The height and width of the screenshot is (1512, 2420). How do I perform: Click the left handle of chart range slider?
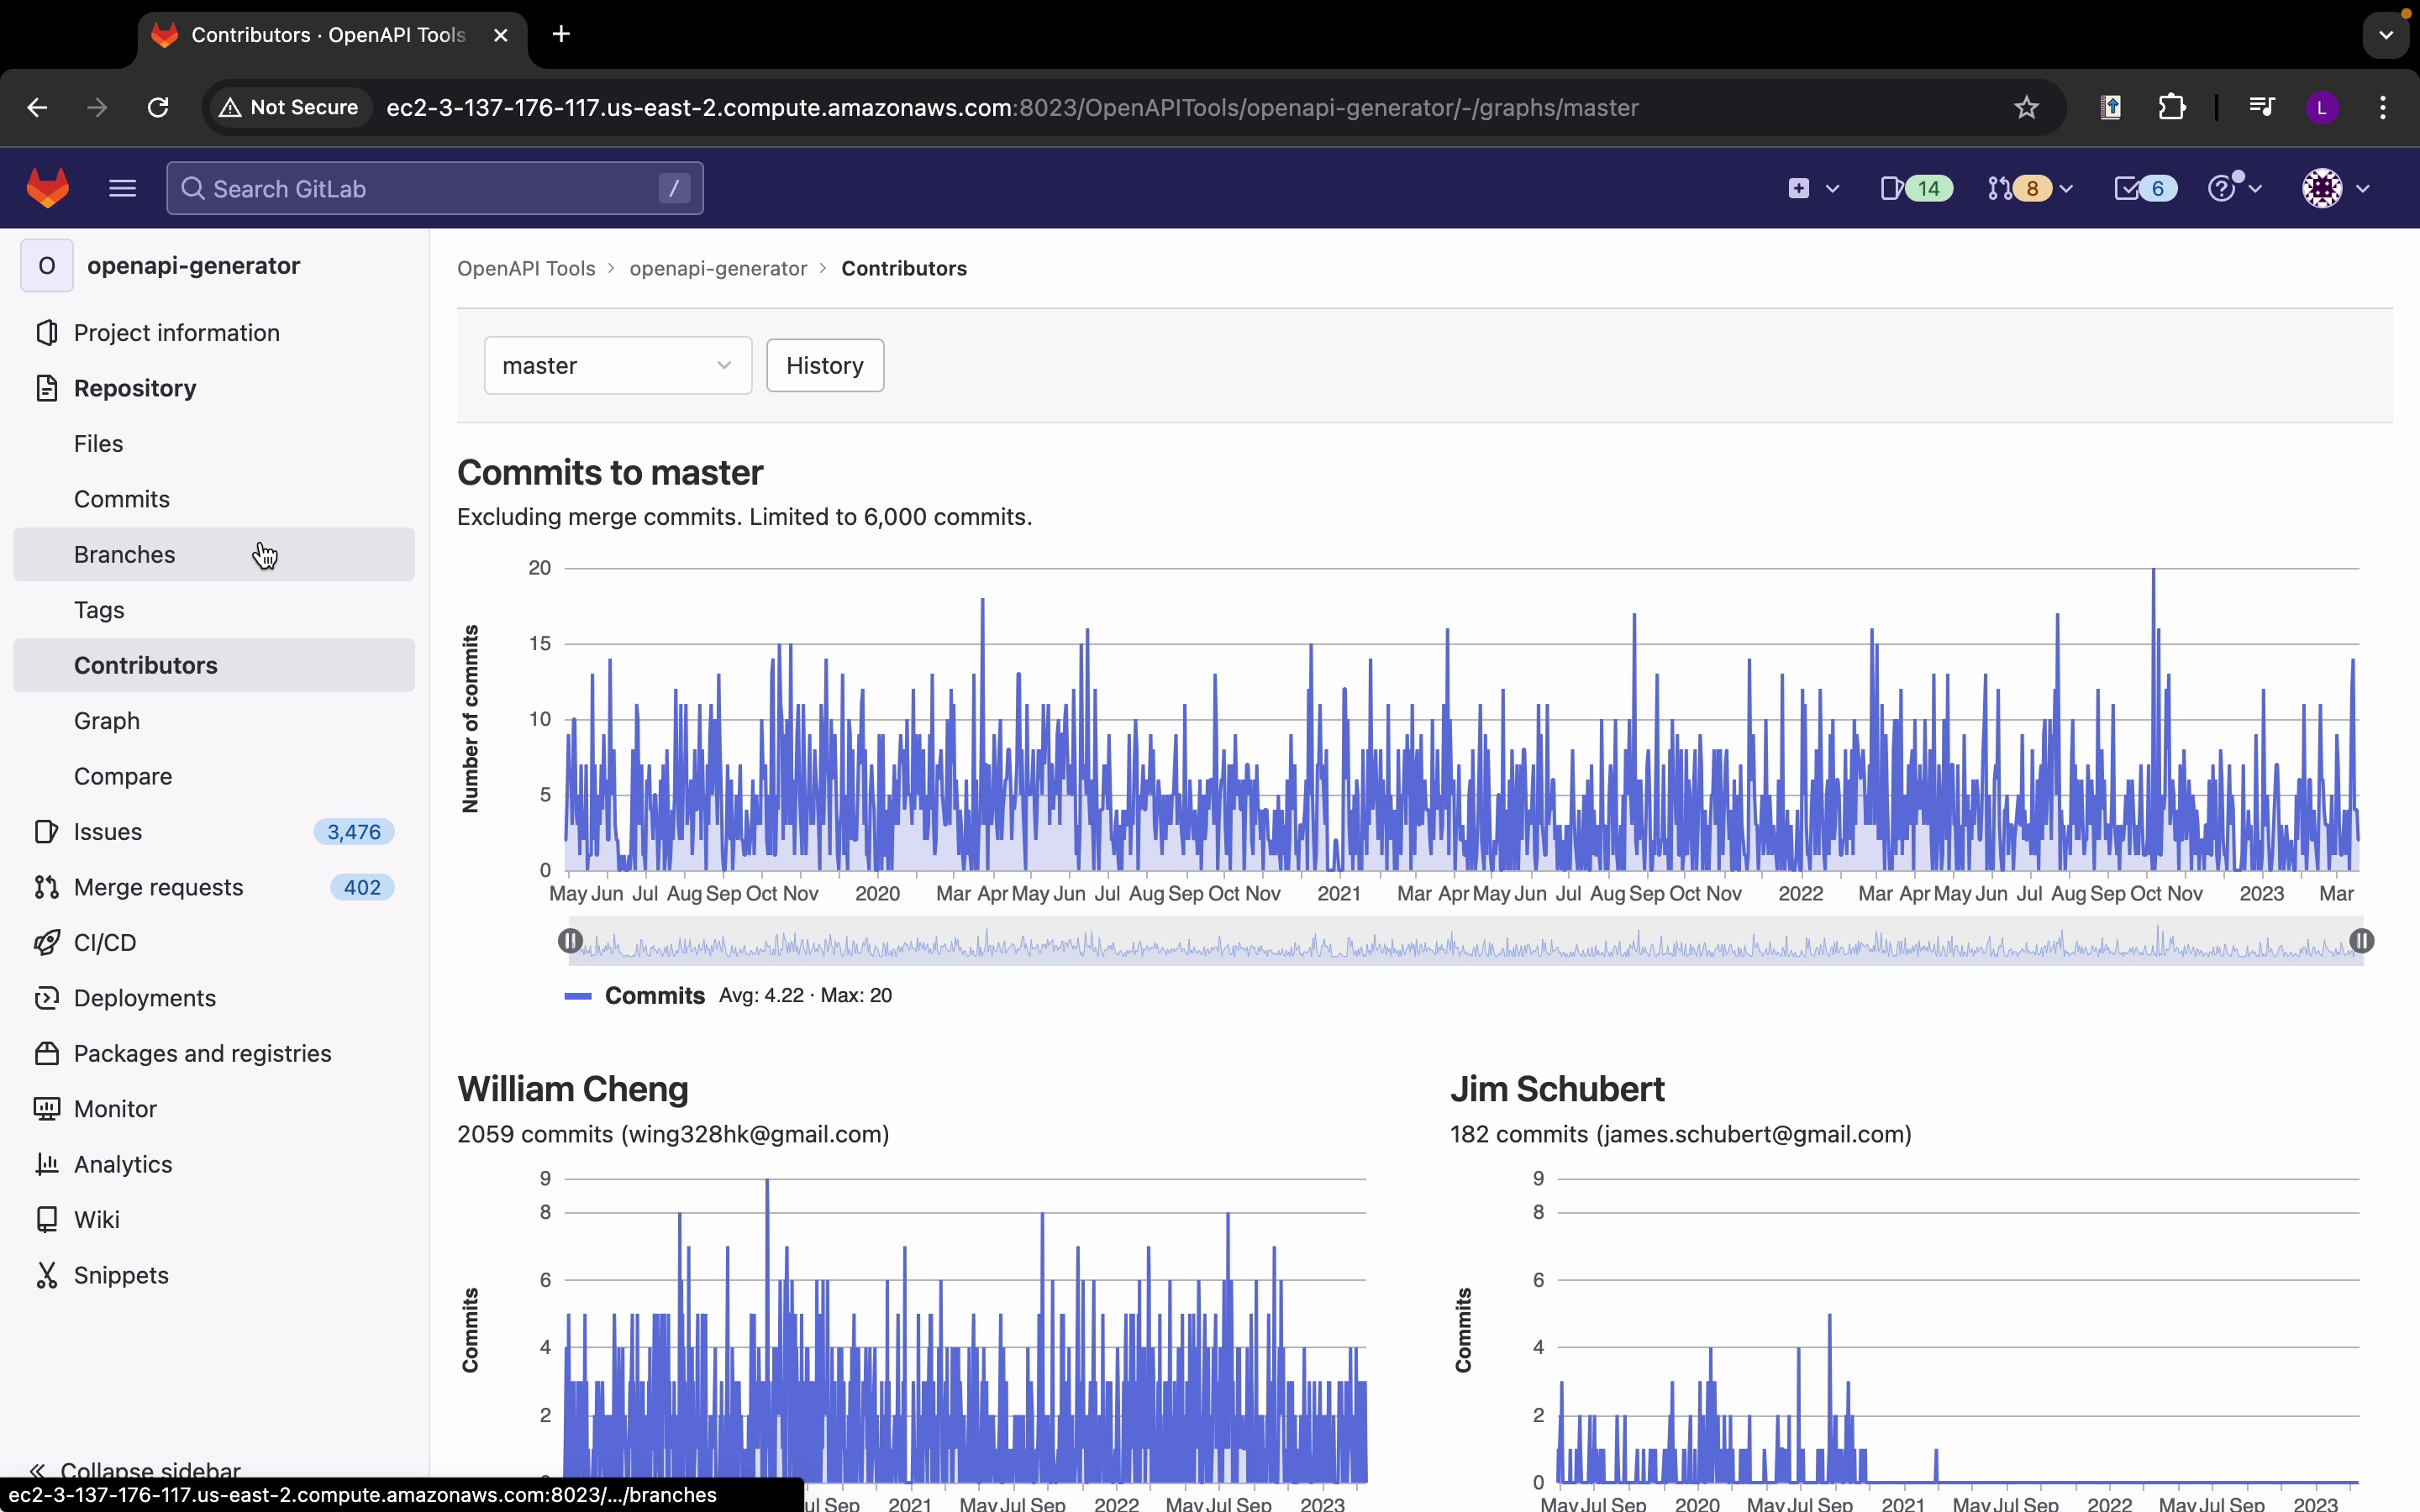pos(570,941)
